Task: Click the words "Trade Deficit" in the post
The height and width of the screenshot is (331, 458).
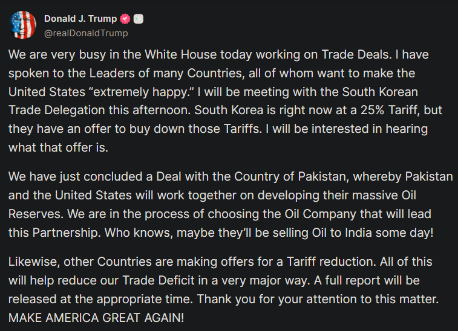Action: 159,280
